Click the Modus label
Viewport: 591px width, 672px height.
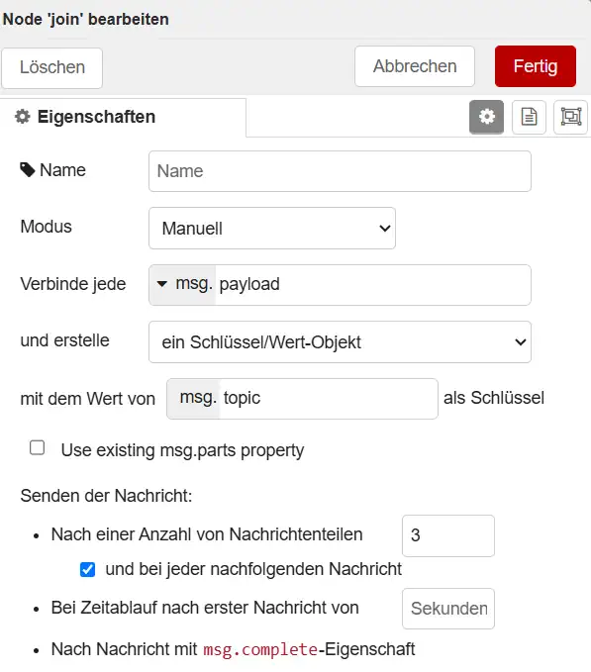click(47, 227)
